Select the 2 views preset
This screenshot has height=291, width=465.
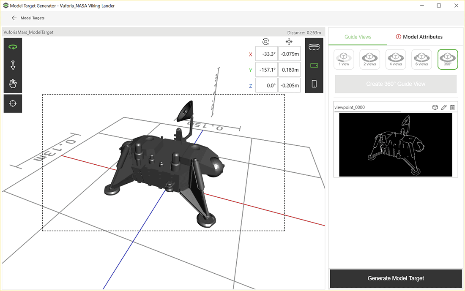[369, 59]
